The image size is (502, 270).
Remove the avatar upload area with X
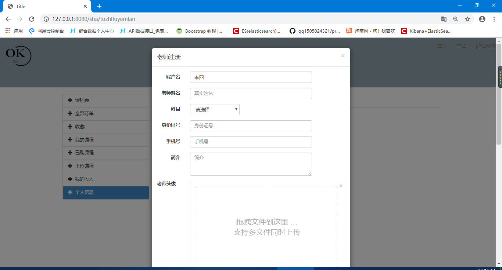(x=341, y=186)
